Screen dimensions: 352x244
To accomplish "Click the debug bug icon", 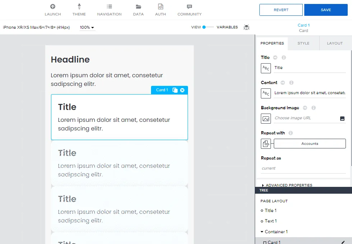I will point(247,27).
